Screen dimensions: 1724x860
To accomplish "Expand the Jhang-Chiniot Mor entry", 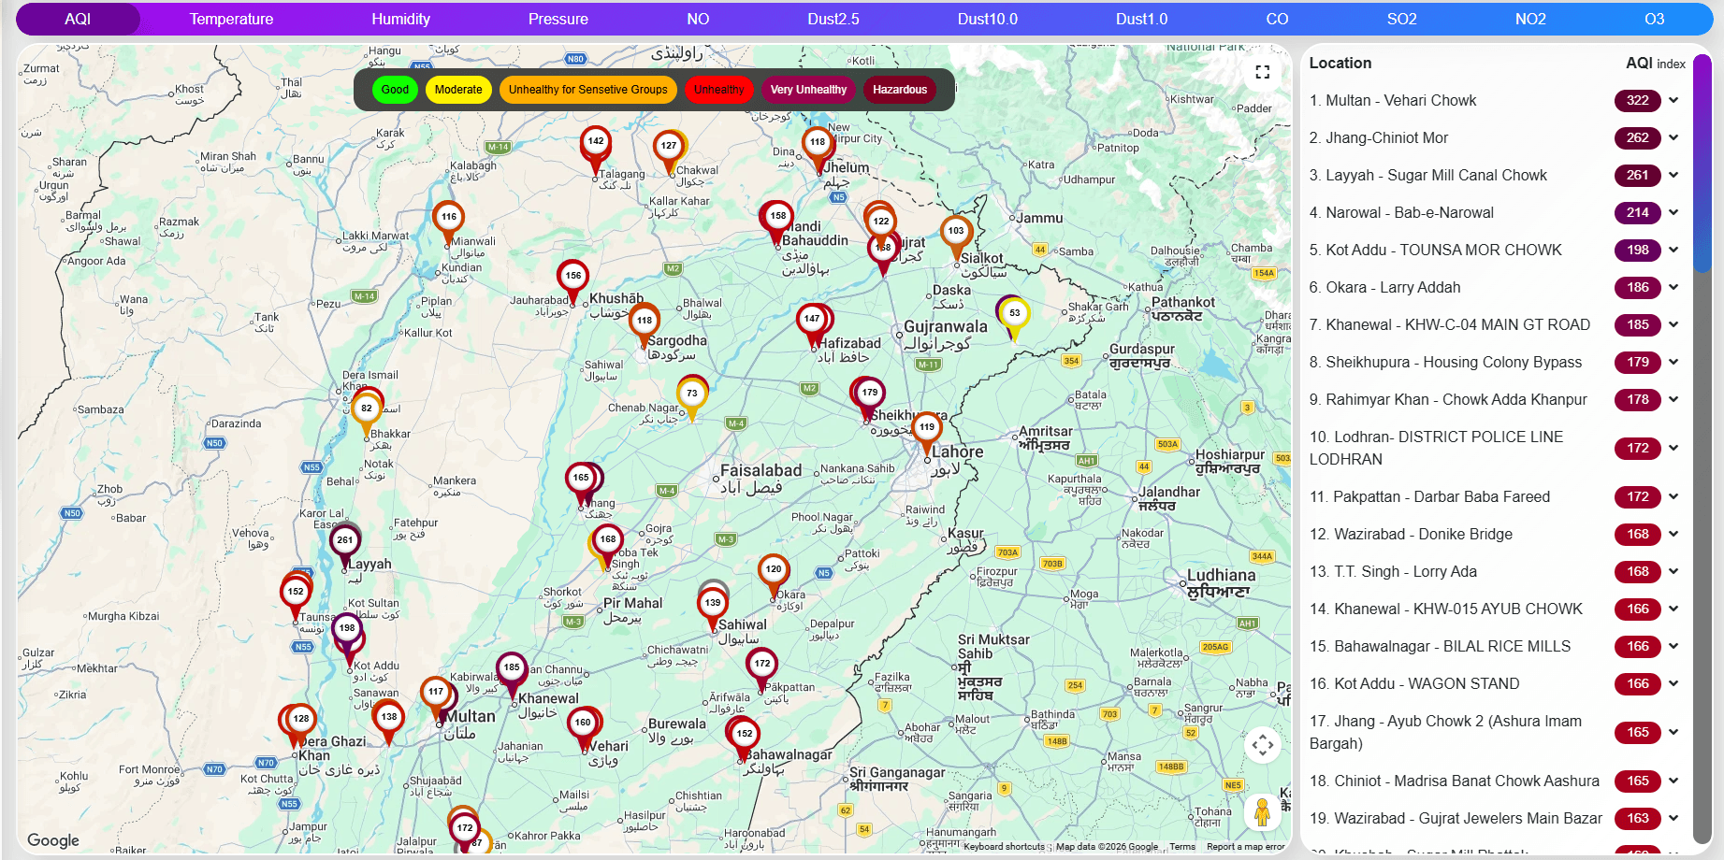I will (1673, 137).
